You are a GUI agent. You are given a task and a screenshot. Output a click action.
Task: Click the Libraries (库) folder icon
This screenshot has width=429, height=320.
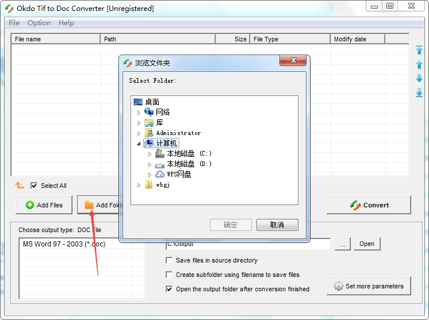click(x=149, y=123)
